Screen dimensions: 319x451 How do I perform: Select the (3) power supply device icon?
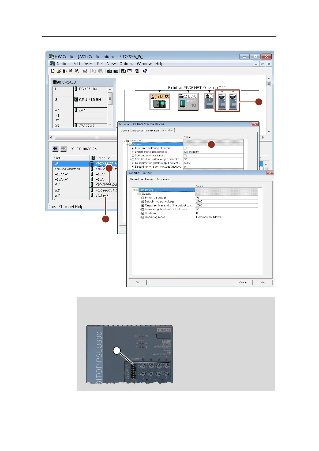[209, 101]
